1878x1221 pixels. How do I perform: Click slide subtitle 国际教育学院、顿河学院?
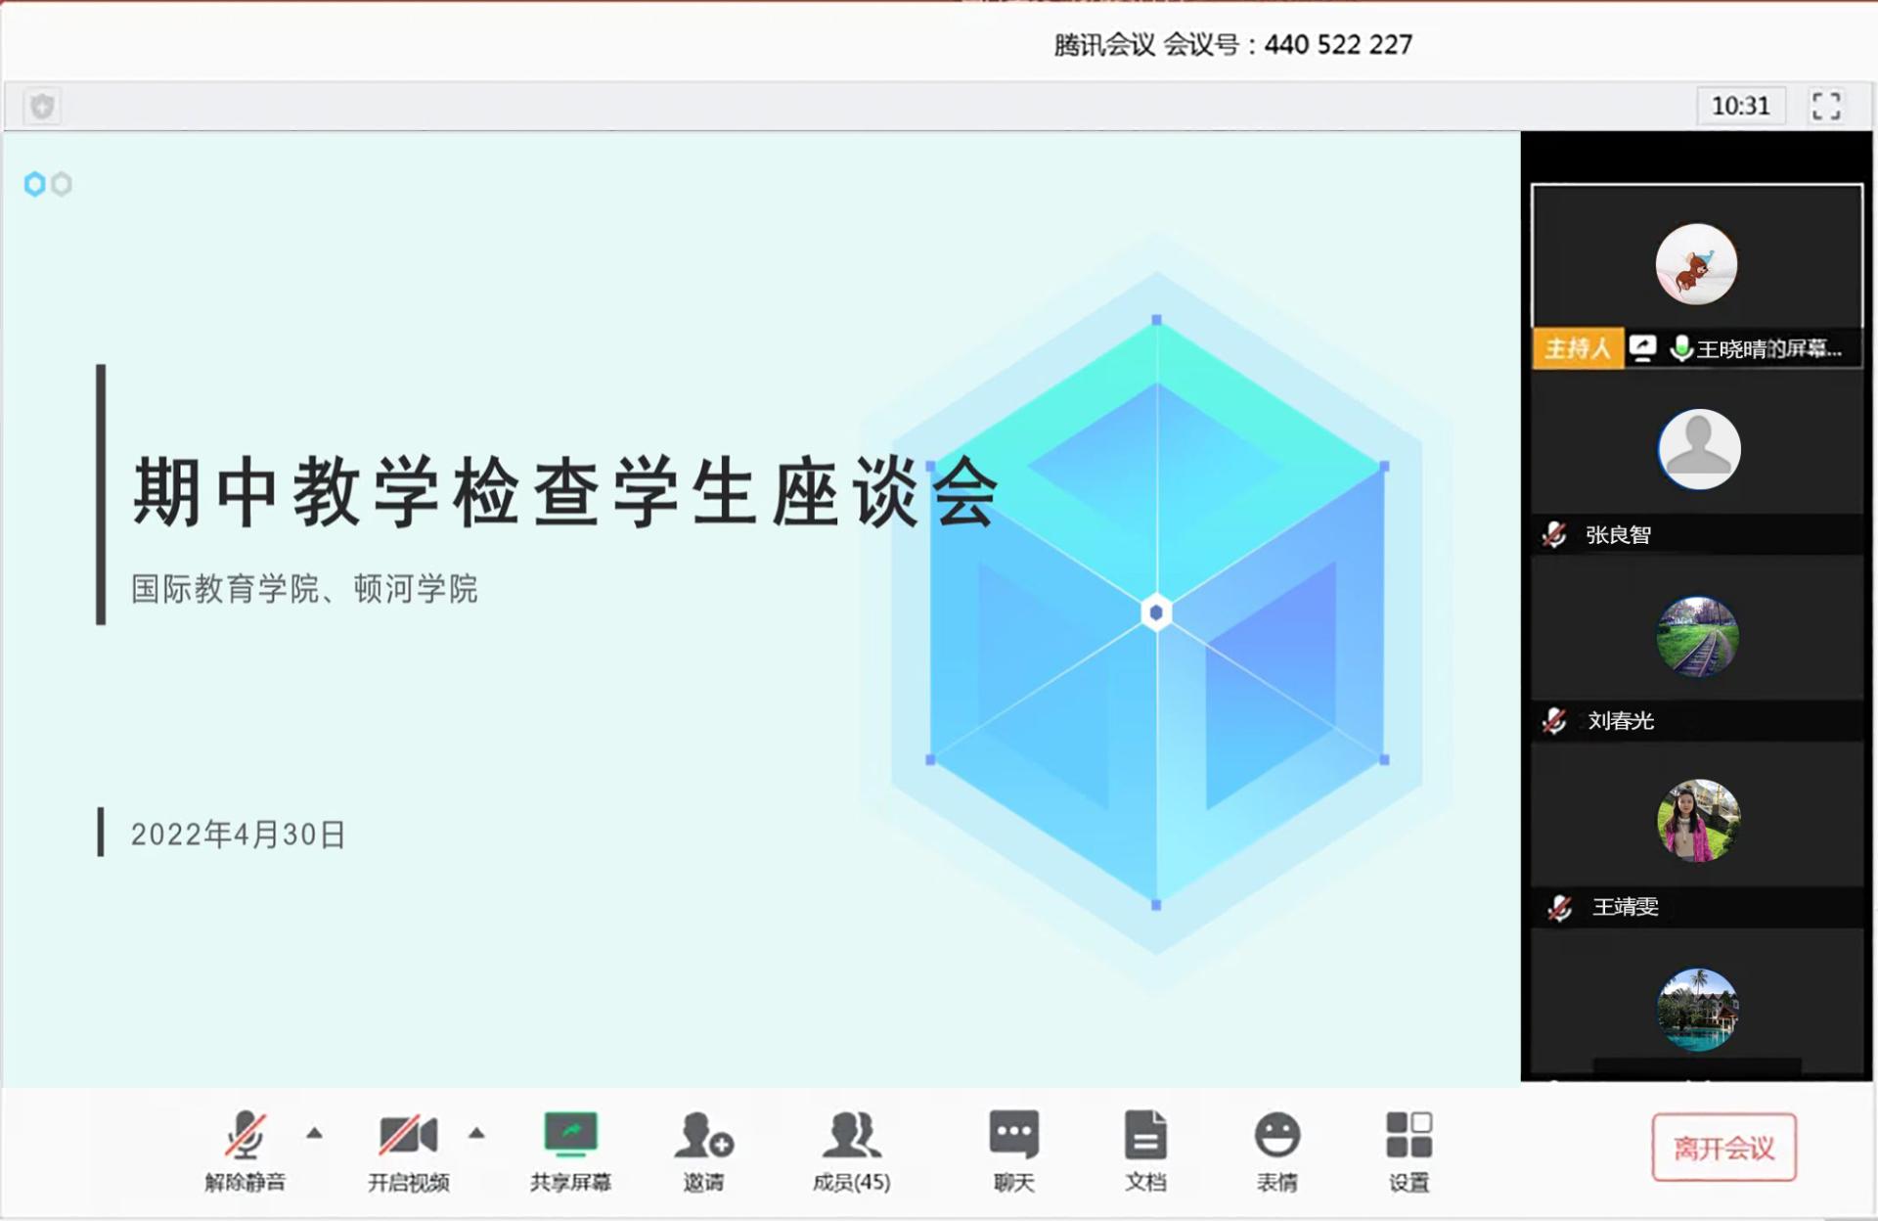pyautogui.click(x=304, y=589)
